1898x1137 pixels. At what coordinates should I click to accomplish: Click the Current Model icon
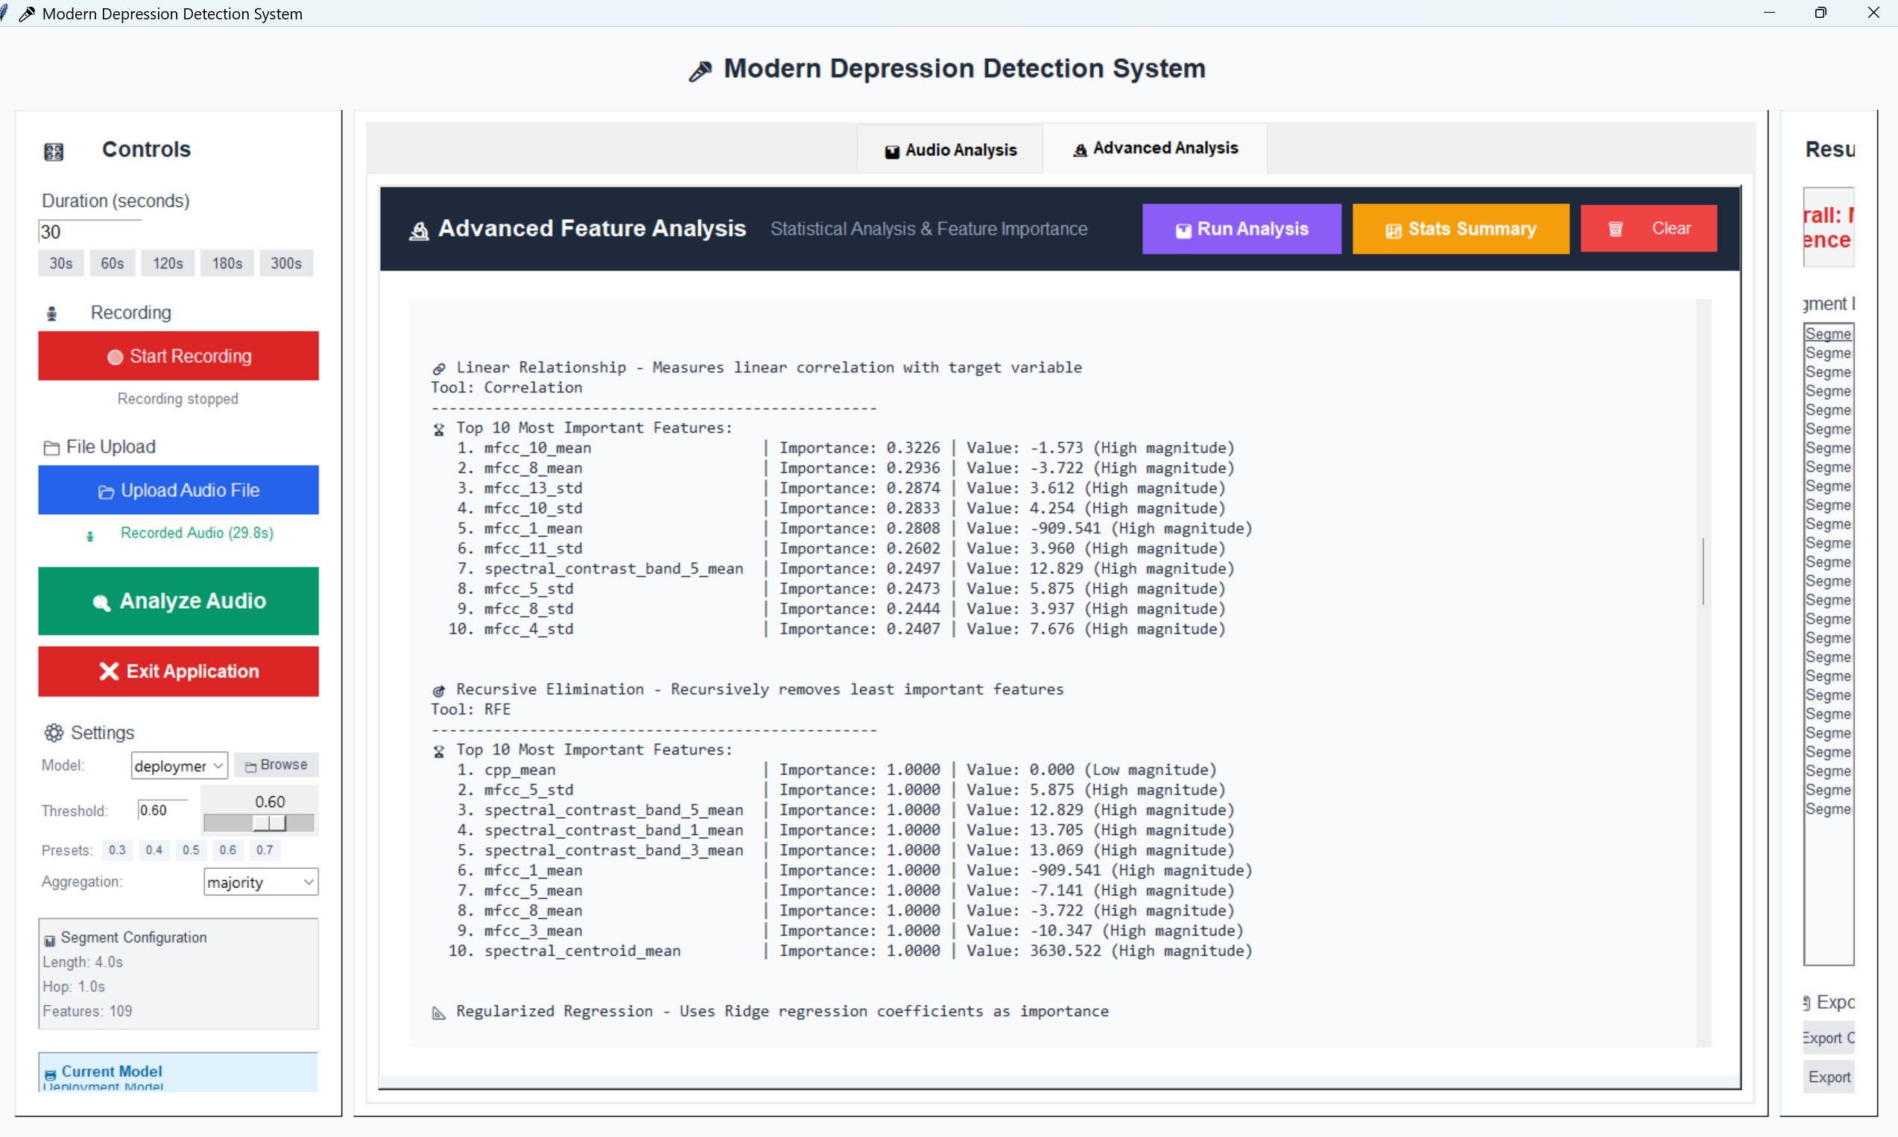[x=51, y=1074]
